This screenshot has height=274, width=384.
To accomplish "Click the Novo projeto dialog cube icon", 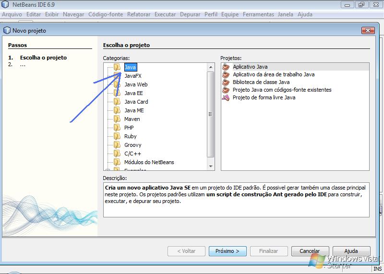I will click(7, 30).
